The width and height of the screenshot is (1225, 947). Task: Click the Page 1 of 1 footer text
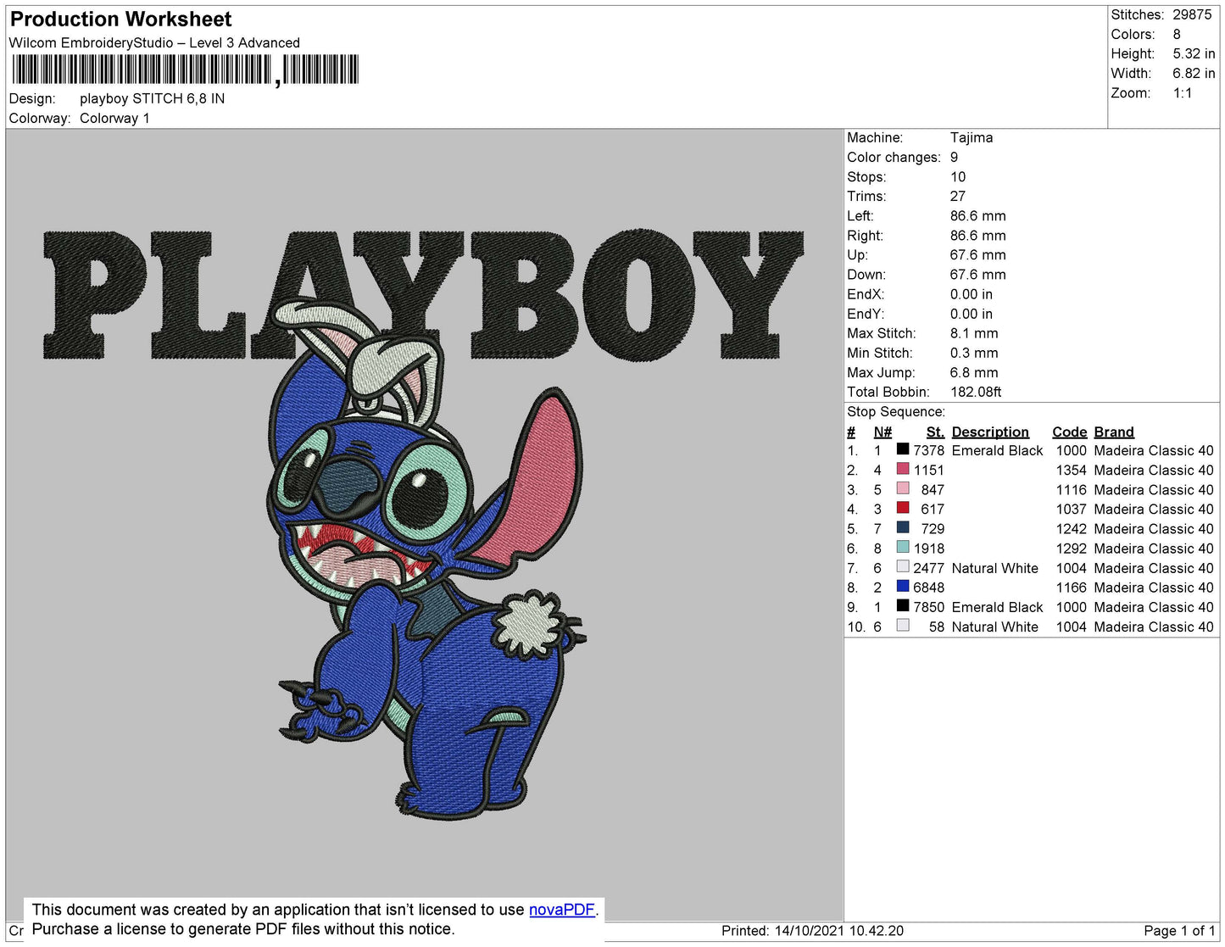tap(1178, 931)
